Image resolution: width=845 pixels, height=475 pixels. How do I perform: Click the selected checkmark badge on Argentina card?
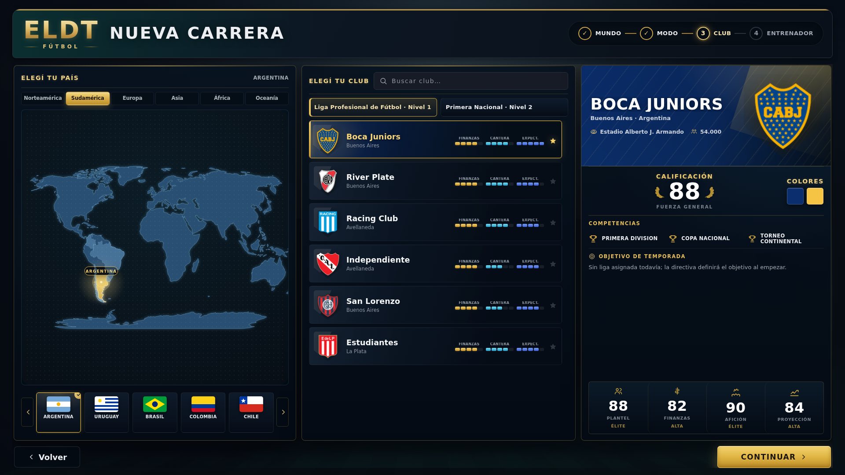click(x=78, y=395)
